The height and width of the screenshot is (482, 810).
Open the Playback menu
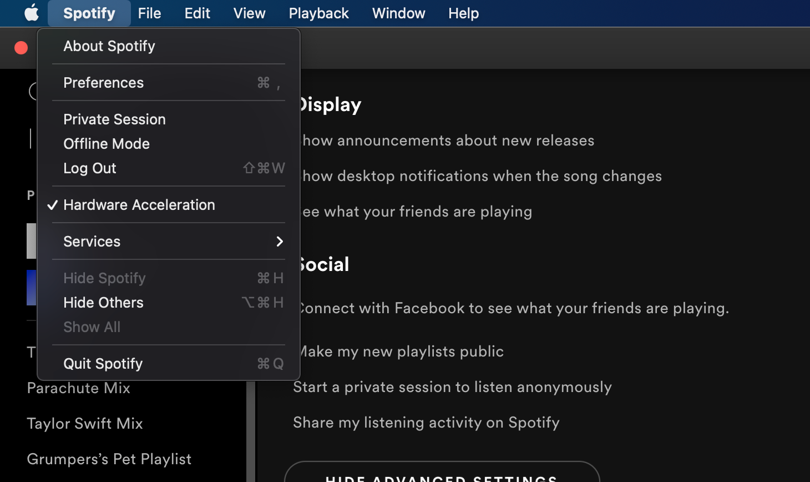318,13
